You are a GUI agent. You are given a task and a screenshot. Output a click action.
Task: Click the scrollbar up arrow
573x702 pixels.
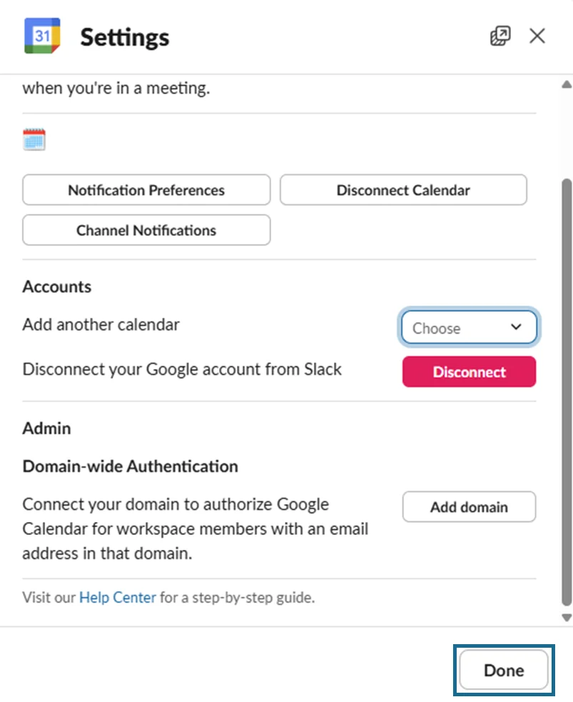tap(567, 83)
